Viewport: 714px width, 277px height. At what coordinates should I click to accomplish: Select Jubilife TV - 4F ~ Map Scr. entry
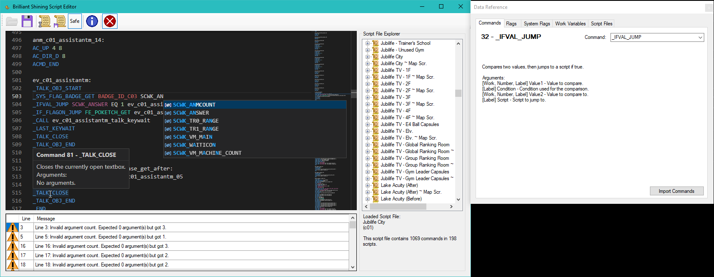click(407, 118)
